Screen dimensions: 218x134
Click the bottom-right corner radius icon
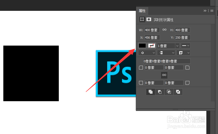click(x=187, y=83)
